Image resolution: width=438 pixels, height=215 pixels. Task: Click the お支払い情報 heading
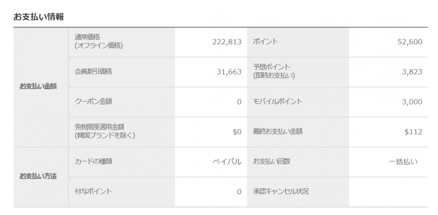(38, 17)
